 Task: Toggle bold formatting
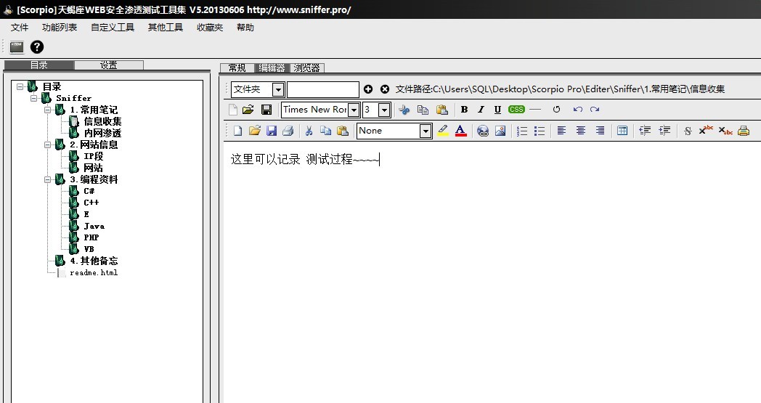[x=464, y=110]
